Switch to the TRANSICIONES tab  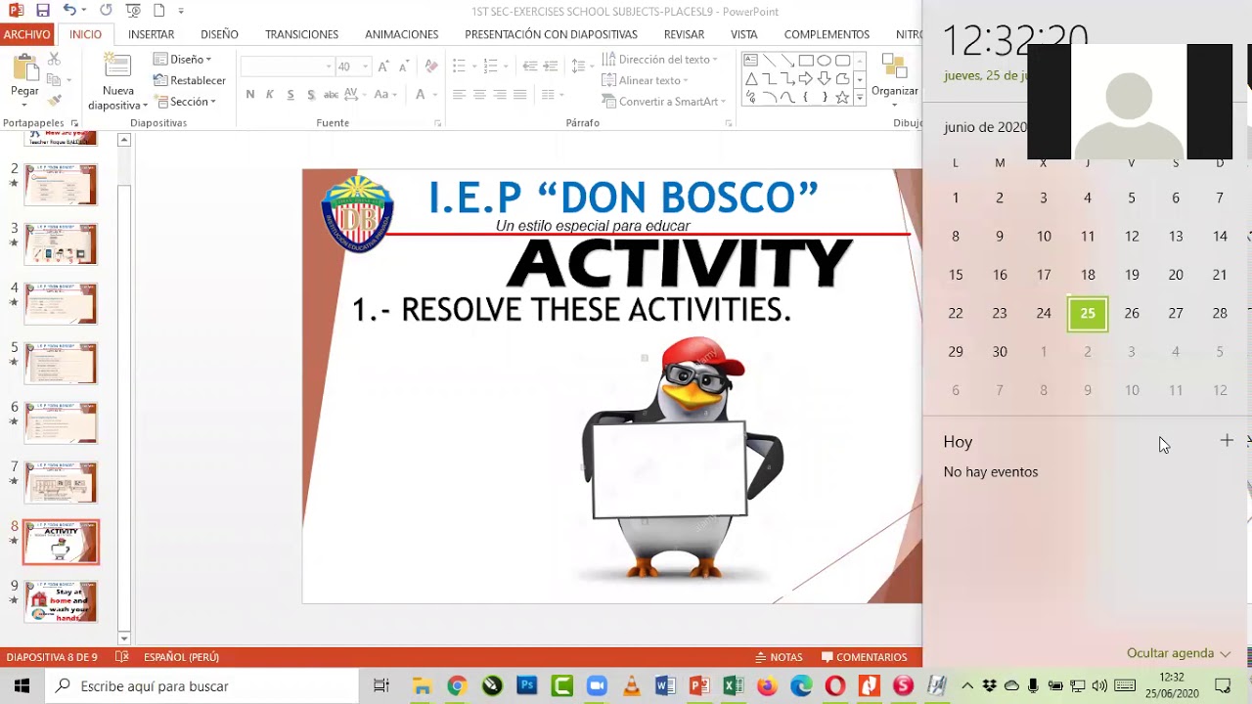301,34
